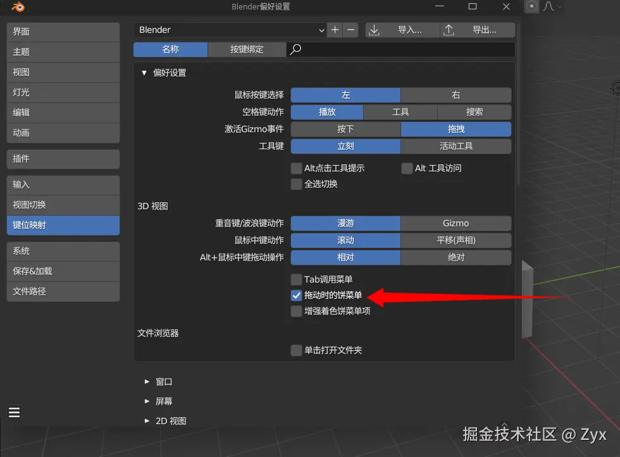Click the keymap search input field
Image resolution: width=620 pixels, height=457 pixels.
[400, 49]
